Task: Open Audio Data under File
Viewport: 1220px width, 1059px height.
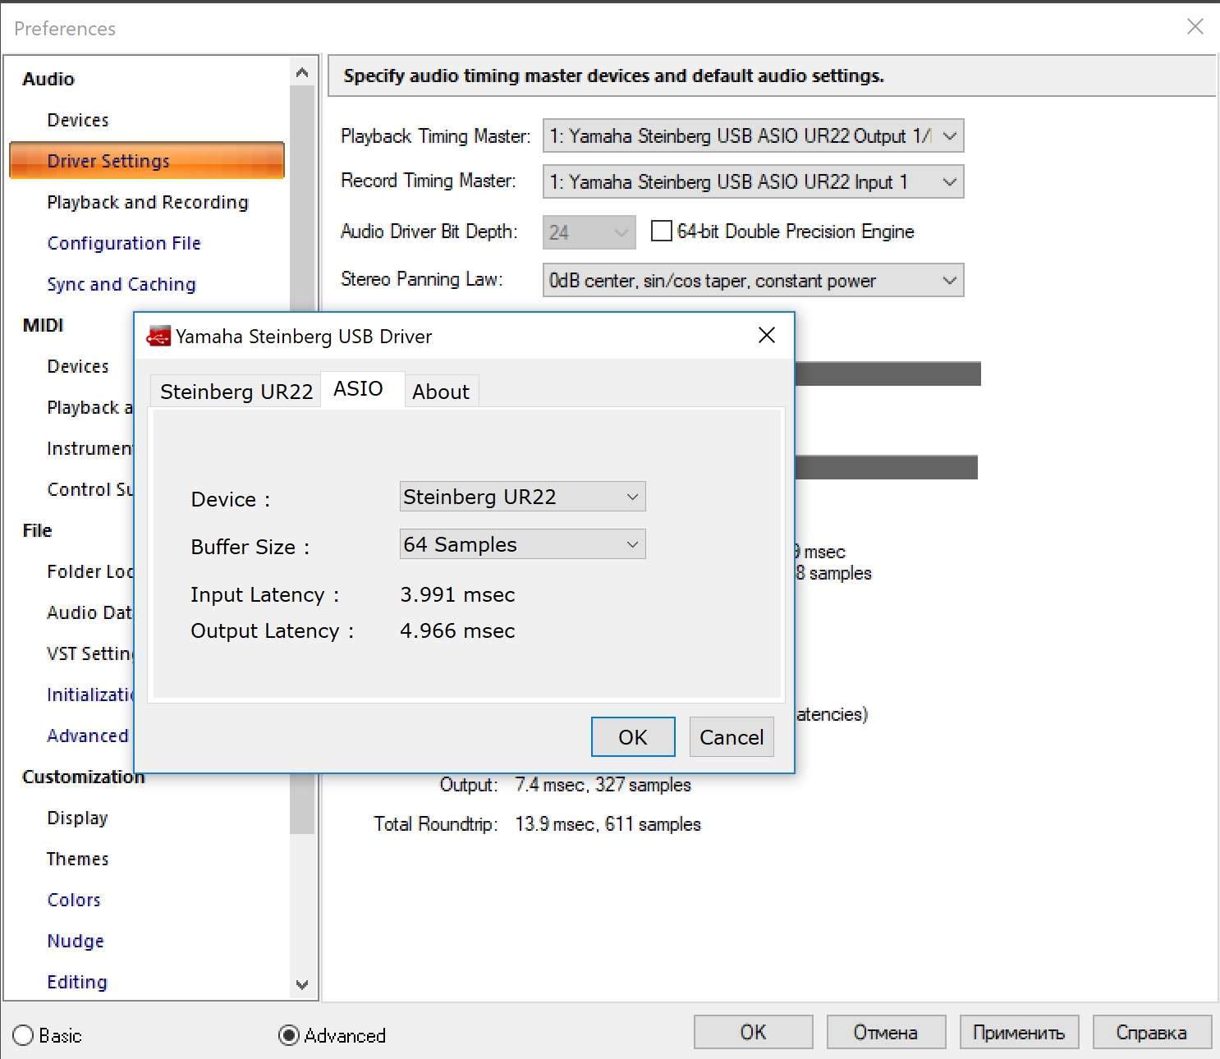Action: pyautogui.click(x=89, y=612)
